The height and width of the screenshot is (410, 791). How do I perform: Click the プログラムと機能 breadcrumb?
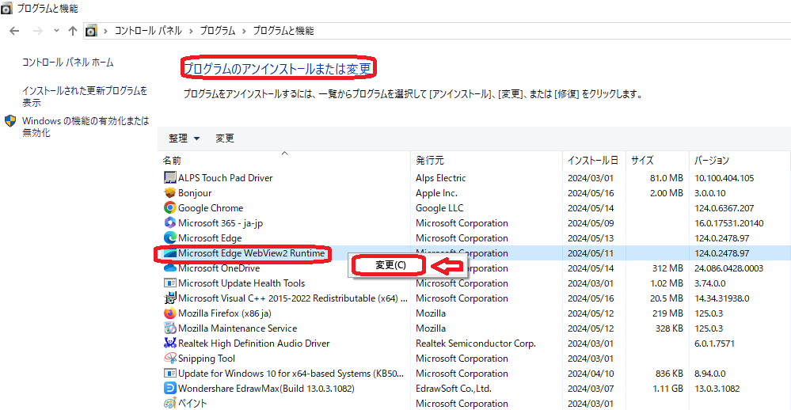coord(283,31)
